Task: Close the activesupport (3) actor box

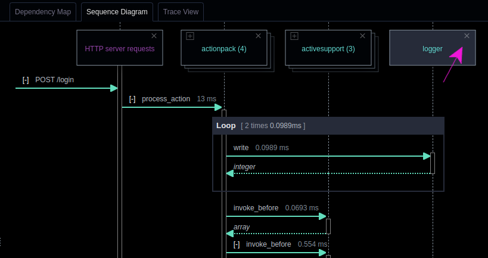Action: click(362, 36)
